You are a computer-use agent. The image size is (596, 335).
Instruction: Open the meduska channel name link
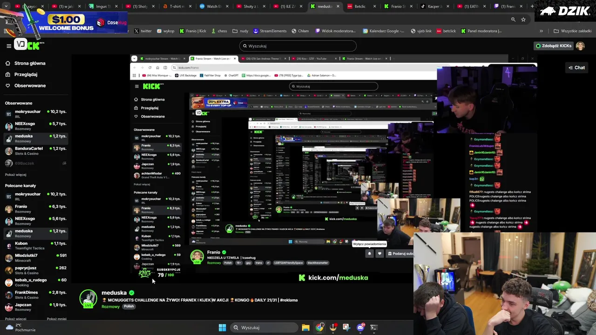tap(114, 293)
